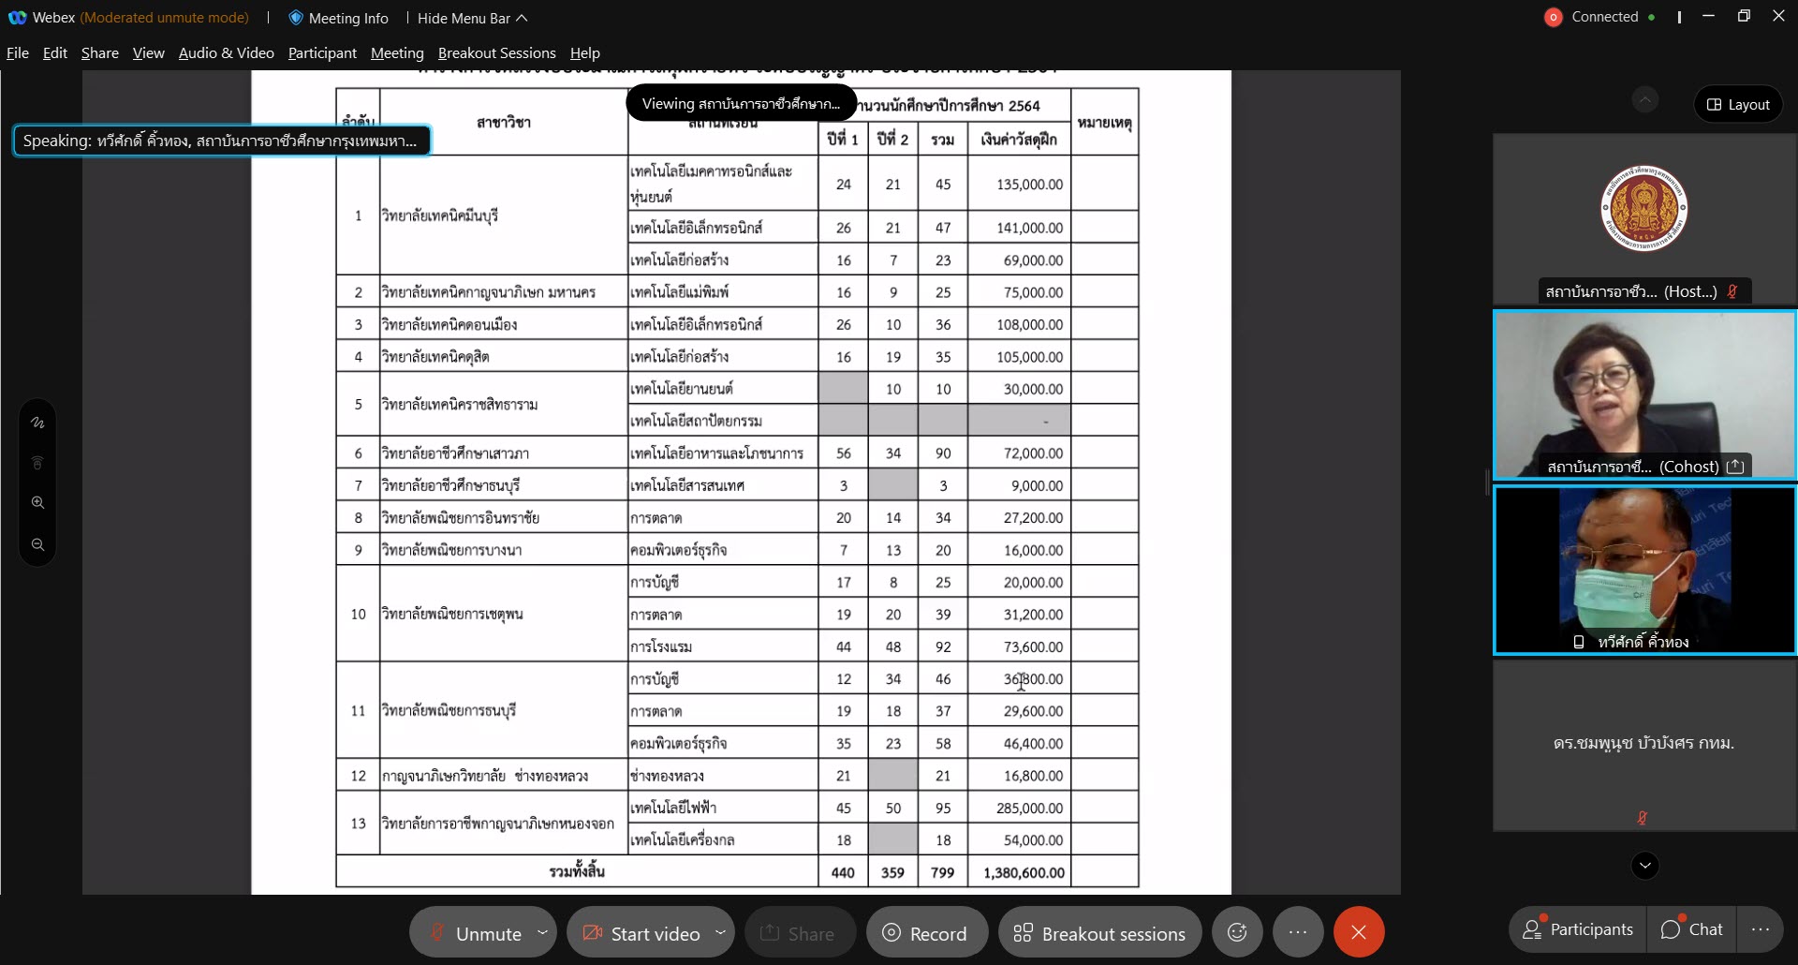
Task: Select the Host logo video tile
Action: (x=1644, y=219)
